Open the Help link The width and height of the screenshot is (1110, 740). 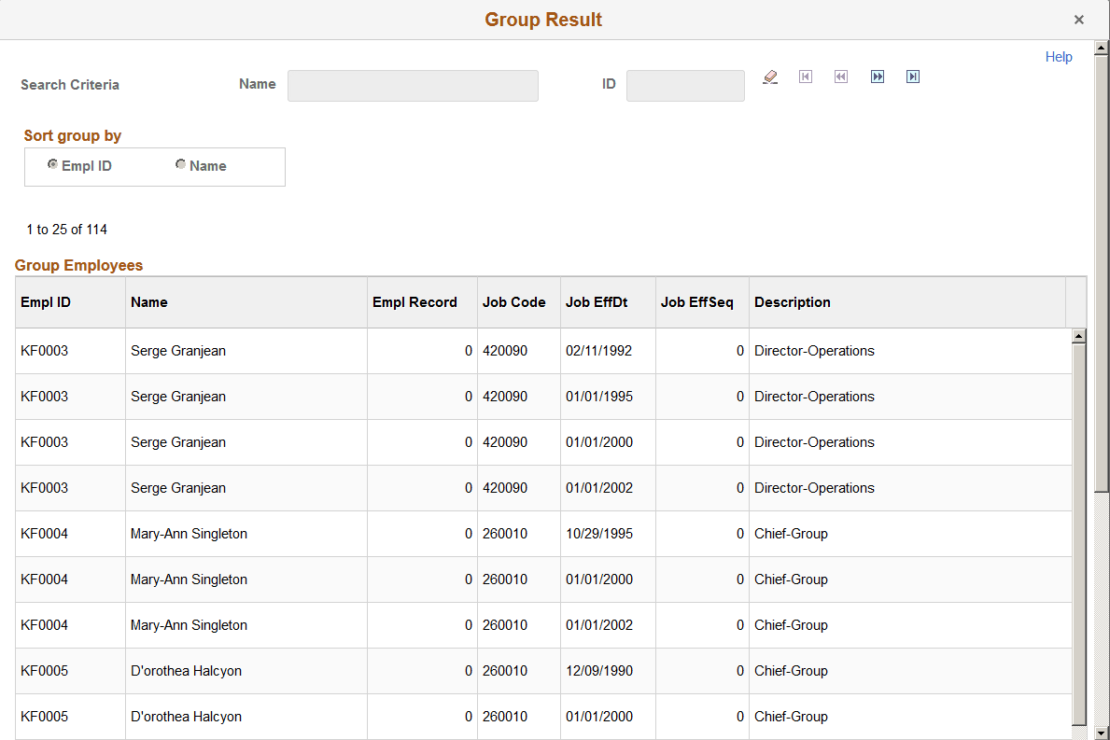tap(1059, 56)
